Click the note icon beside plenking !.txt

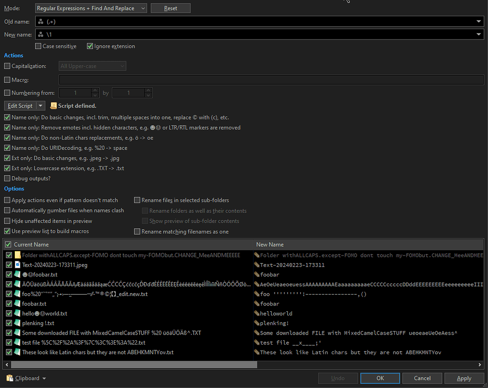(17, 323)
